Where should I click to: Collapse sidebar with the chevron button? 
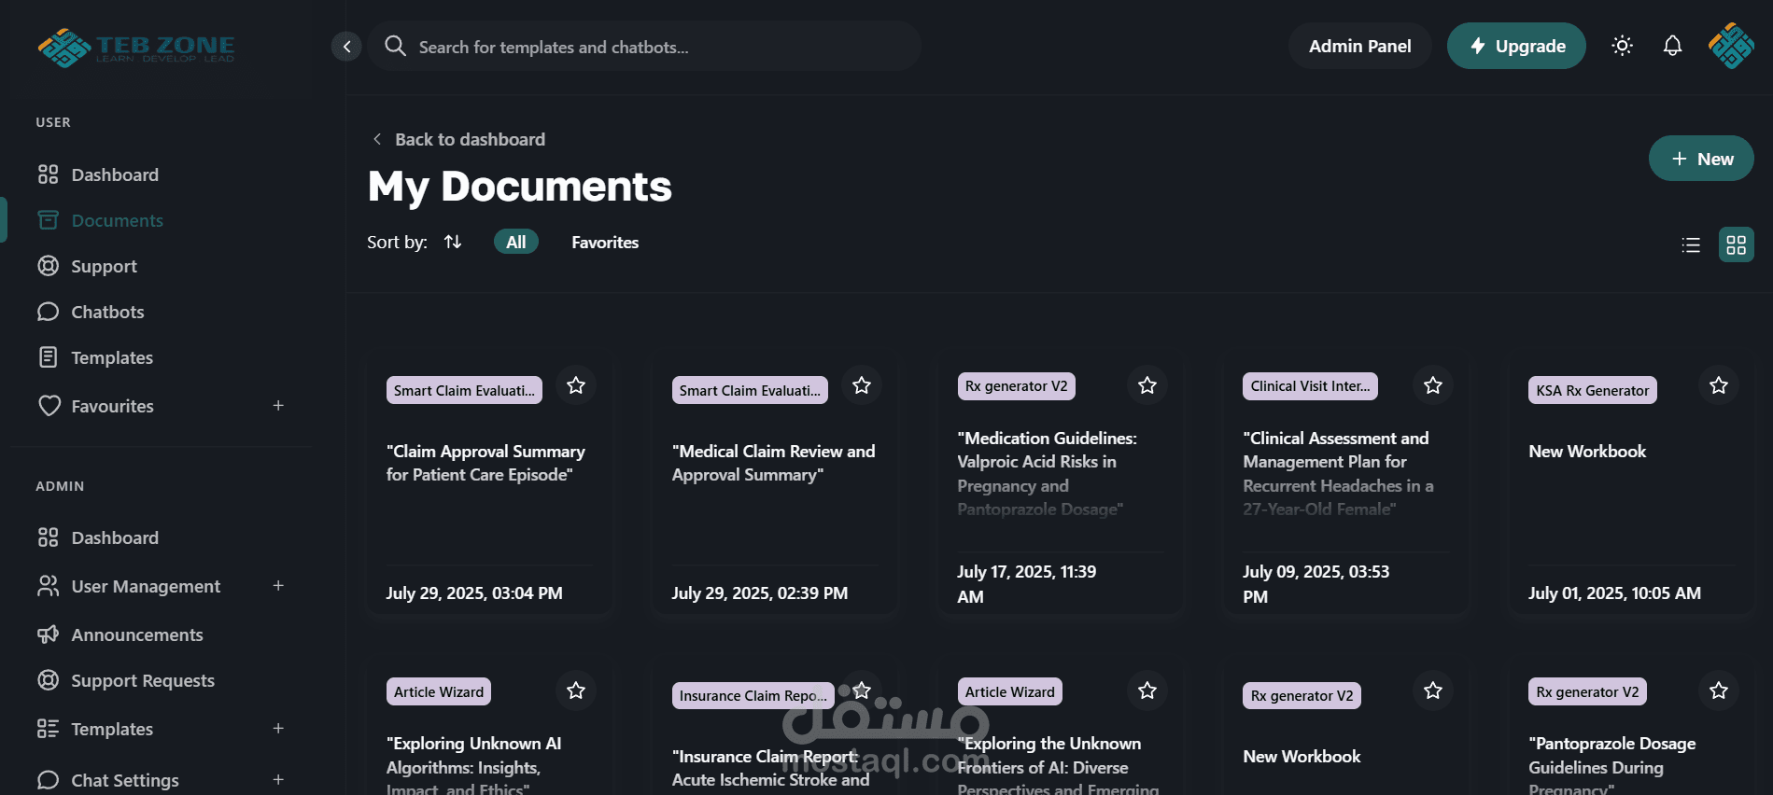(x=346, y=47)
